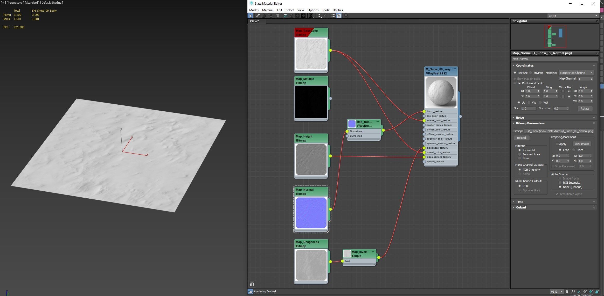Click Select by Material icon

[346, 16]
